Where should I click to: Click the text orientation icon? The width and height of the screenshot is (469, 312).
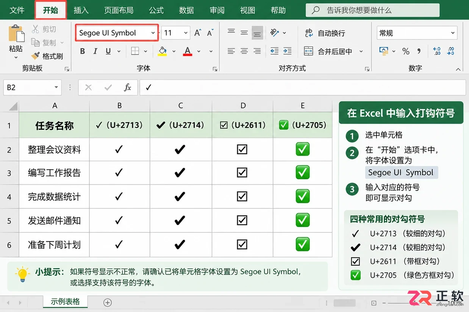click(x=275, y=33)
